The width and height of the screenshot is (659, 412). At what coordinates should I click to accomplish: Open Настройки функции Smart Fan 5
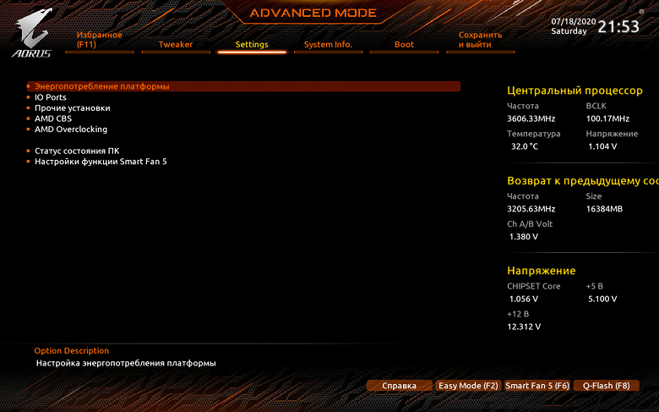pyautogui.click(x=101, y=162)
